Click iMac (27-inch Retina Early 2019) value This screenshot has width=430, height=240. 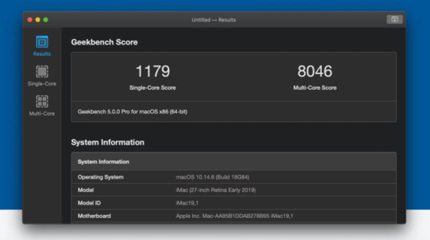click(215, 190)
